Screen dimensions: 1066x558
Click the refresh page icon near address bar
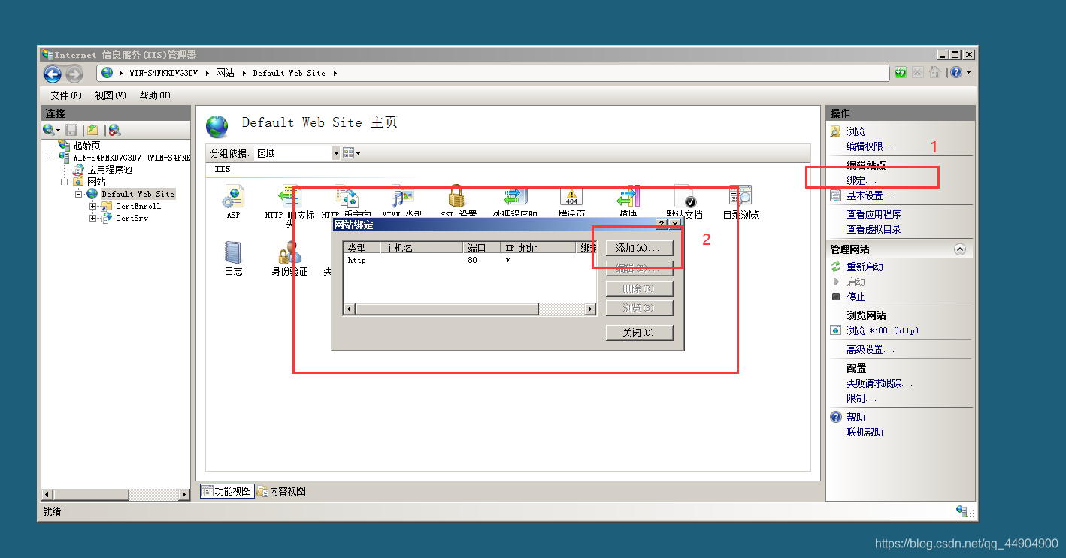click(901, 73)
